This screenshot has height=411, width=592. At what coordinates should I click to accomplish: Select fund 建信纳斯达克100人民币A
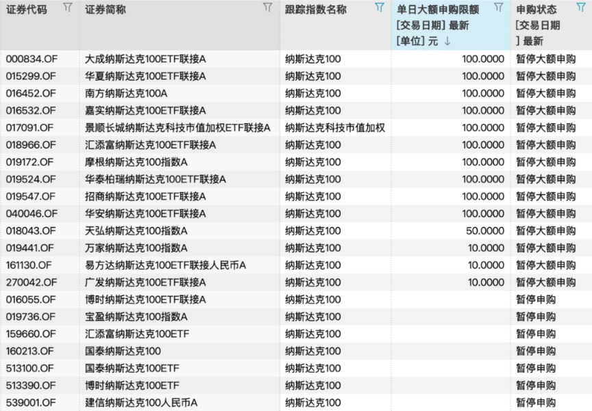tap(140, 402)
